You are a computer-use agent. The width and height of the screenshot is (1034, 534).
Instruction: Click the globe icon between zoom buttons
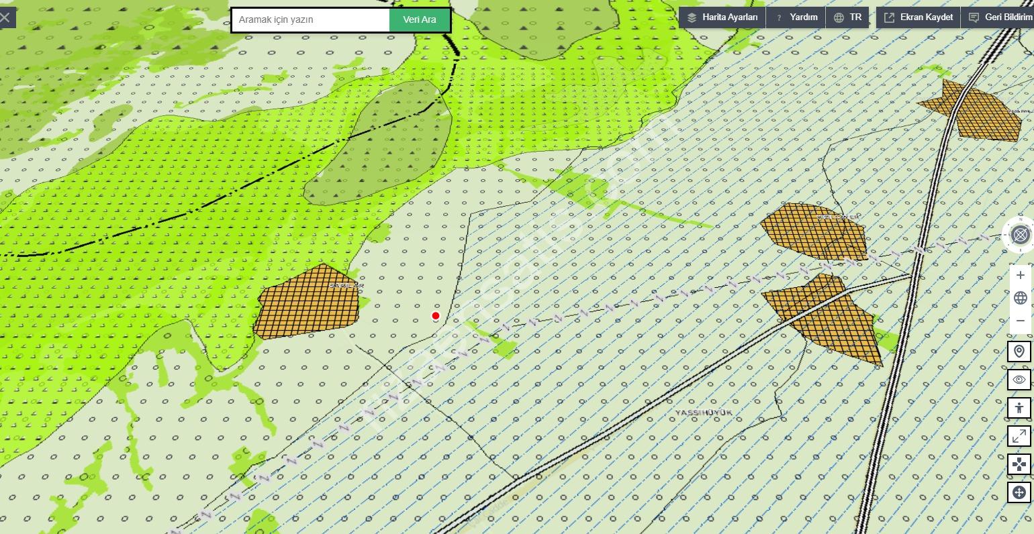1020,299
